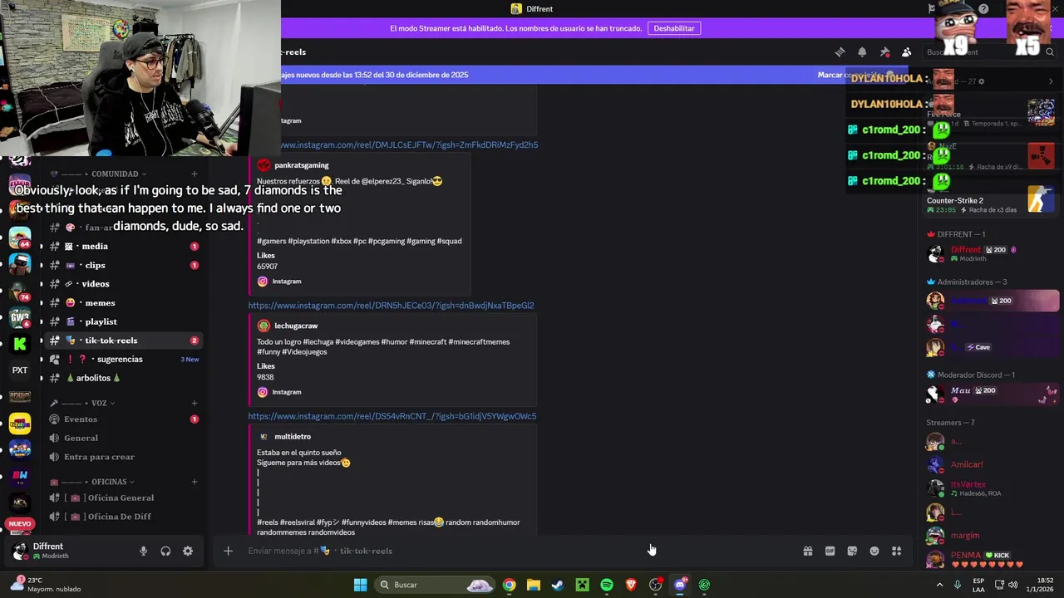Open the GW3 server icon

pos(20,316)
